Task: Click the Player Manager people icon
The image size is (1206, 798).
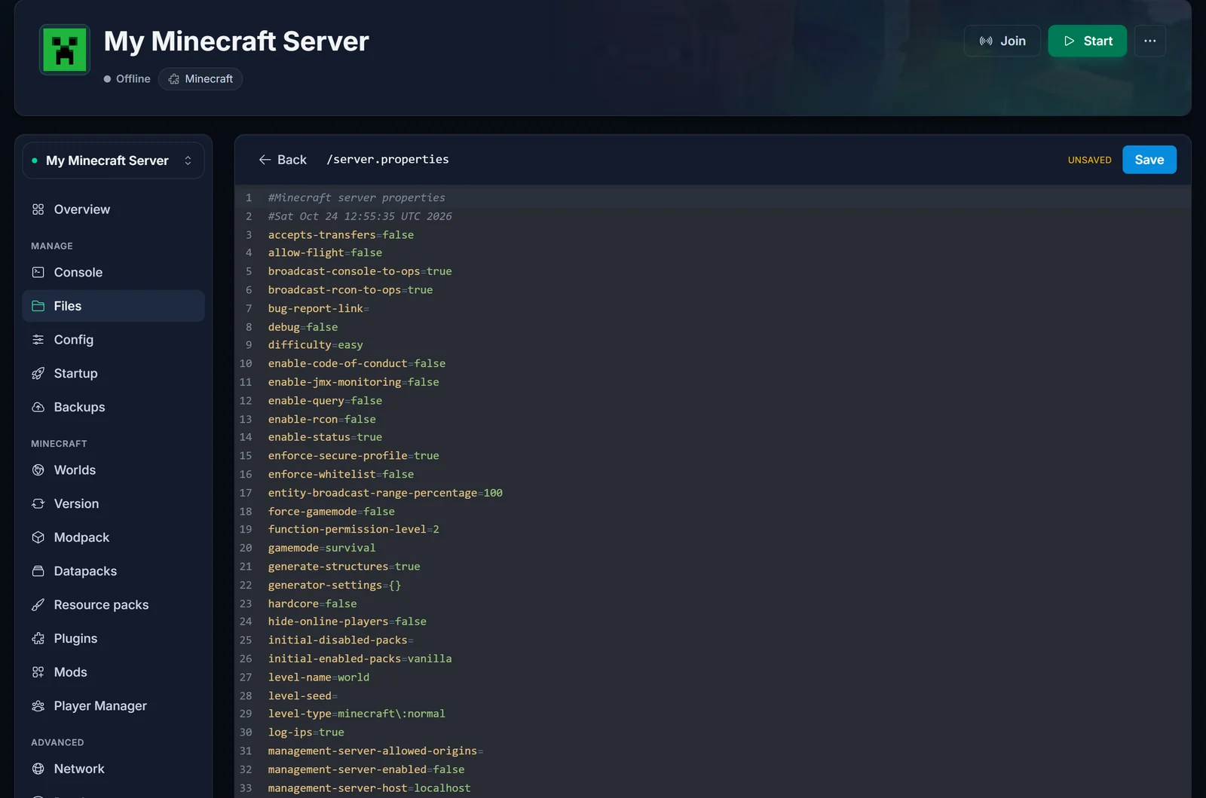Action: click(38, 706)
